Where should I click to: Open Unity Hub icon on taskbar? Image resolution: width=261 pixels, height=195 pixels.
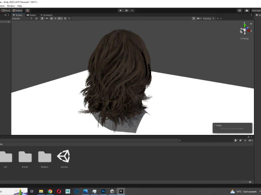point(112,191)
